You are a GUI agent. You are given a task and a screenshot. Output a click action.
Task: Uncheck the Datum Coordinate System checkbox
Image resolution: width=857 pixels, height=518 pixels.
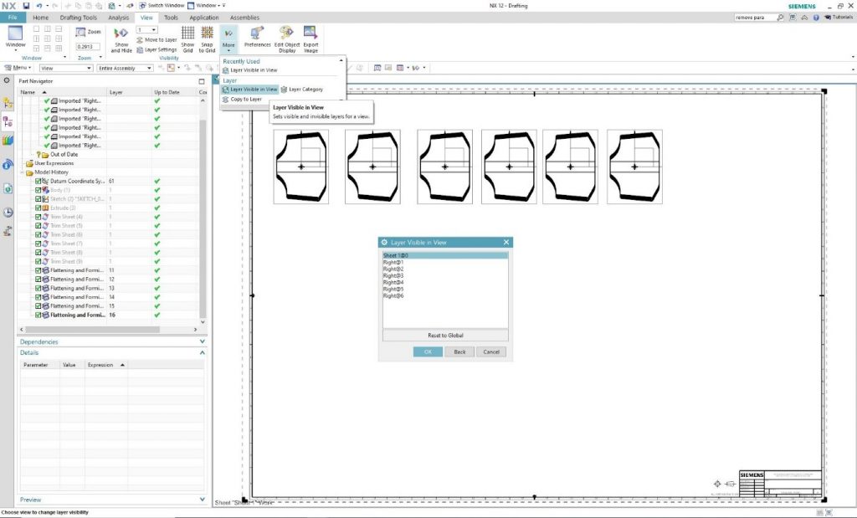click(x=38, y=181)
